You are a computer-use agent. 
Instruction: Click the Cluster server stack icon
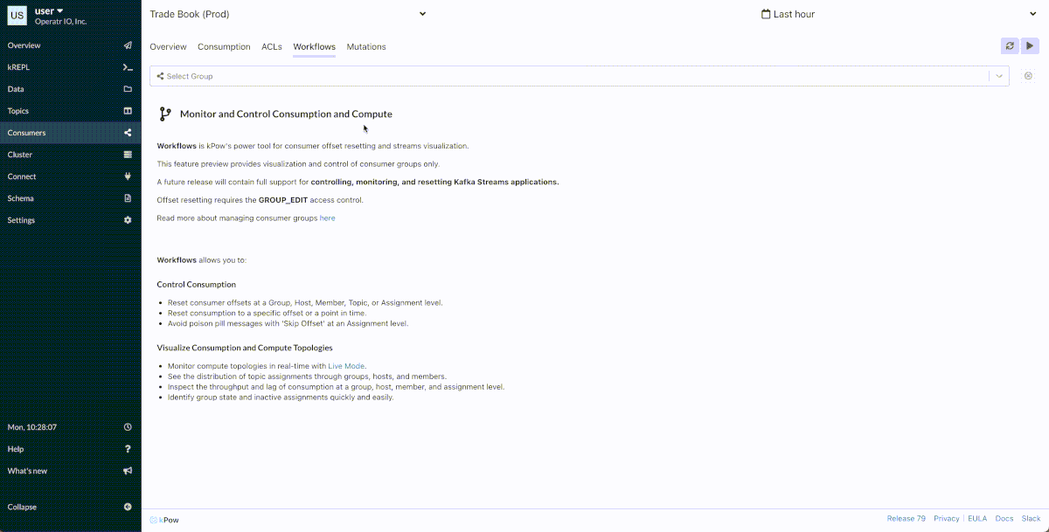click(x=128, y=155)
